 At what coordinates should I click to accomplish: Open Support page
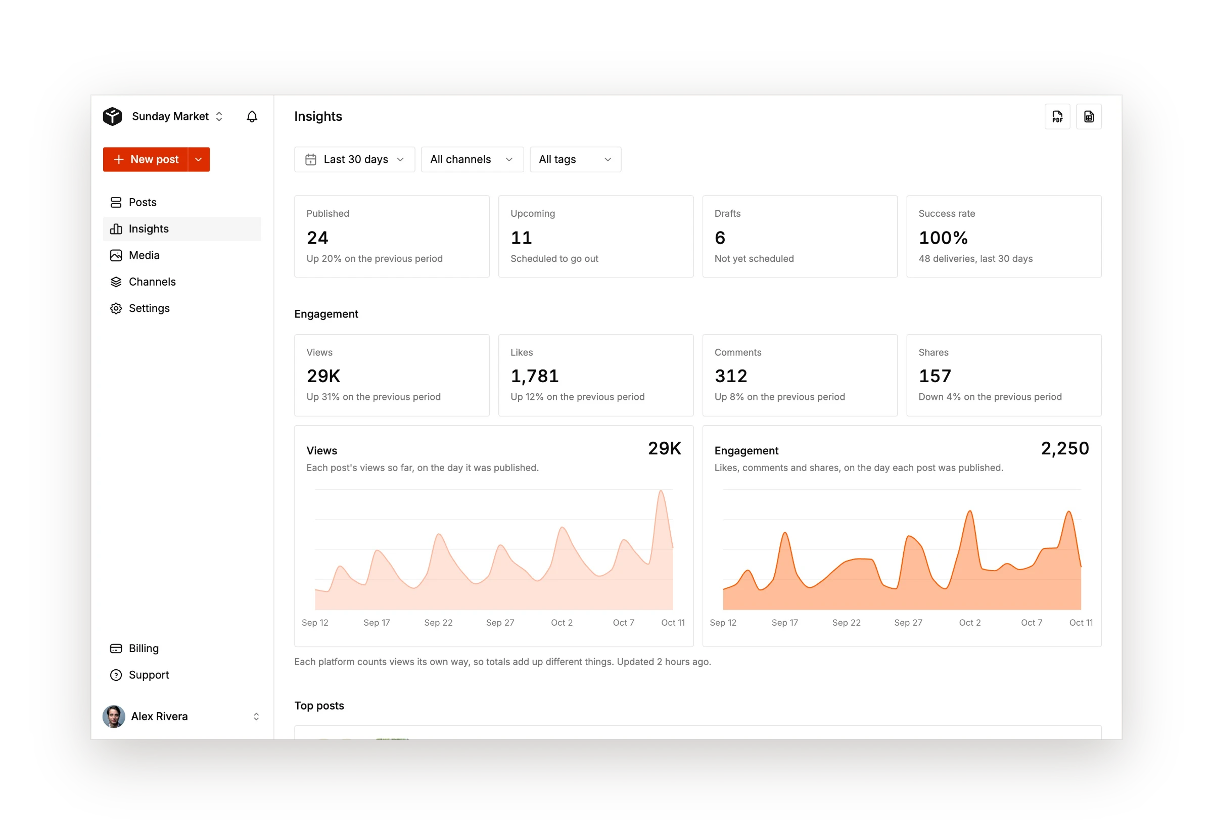[x=182, y=675]
